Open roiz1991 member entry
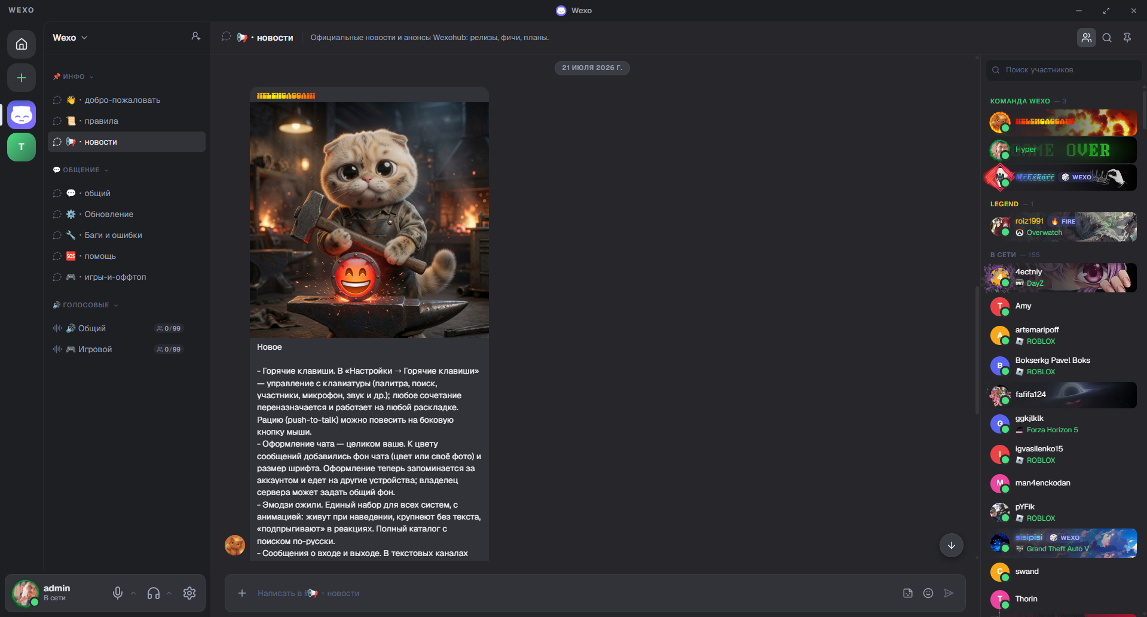Image resolution: width=1147 pixels, height=617 pixels. click(1062, 227)
